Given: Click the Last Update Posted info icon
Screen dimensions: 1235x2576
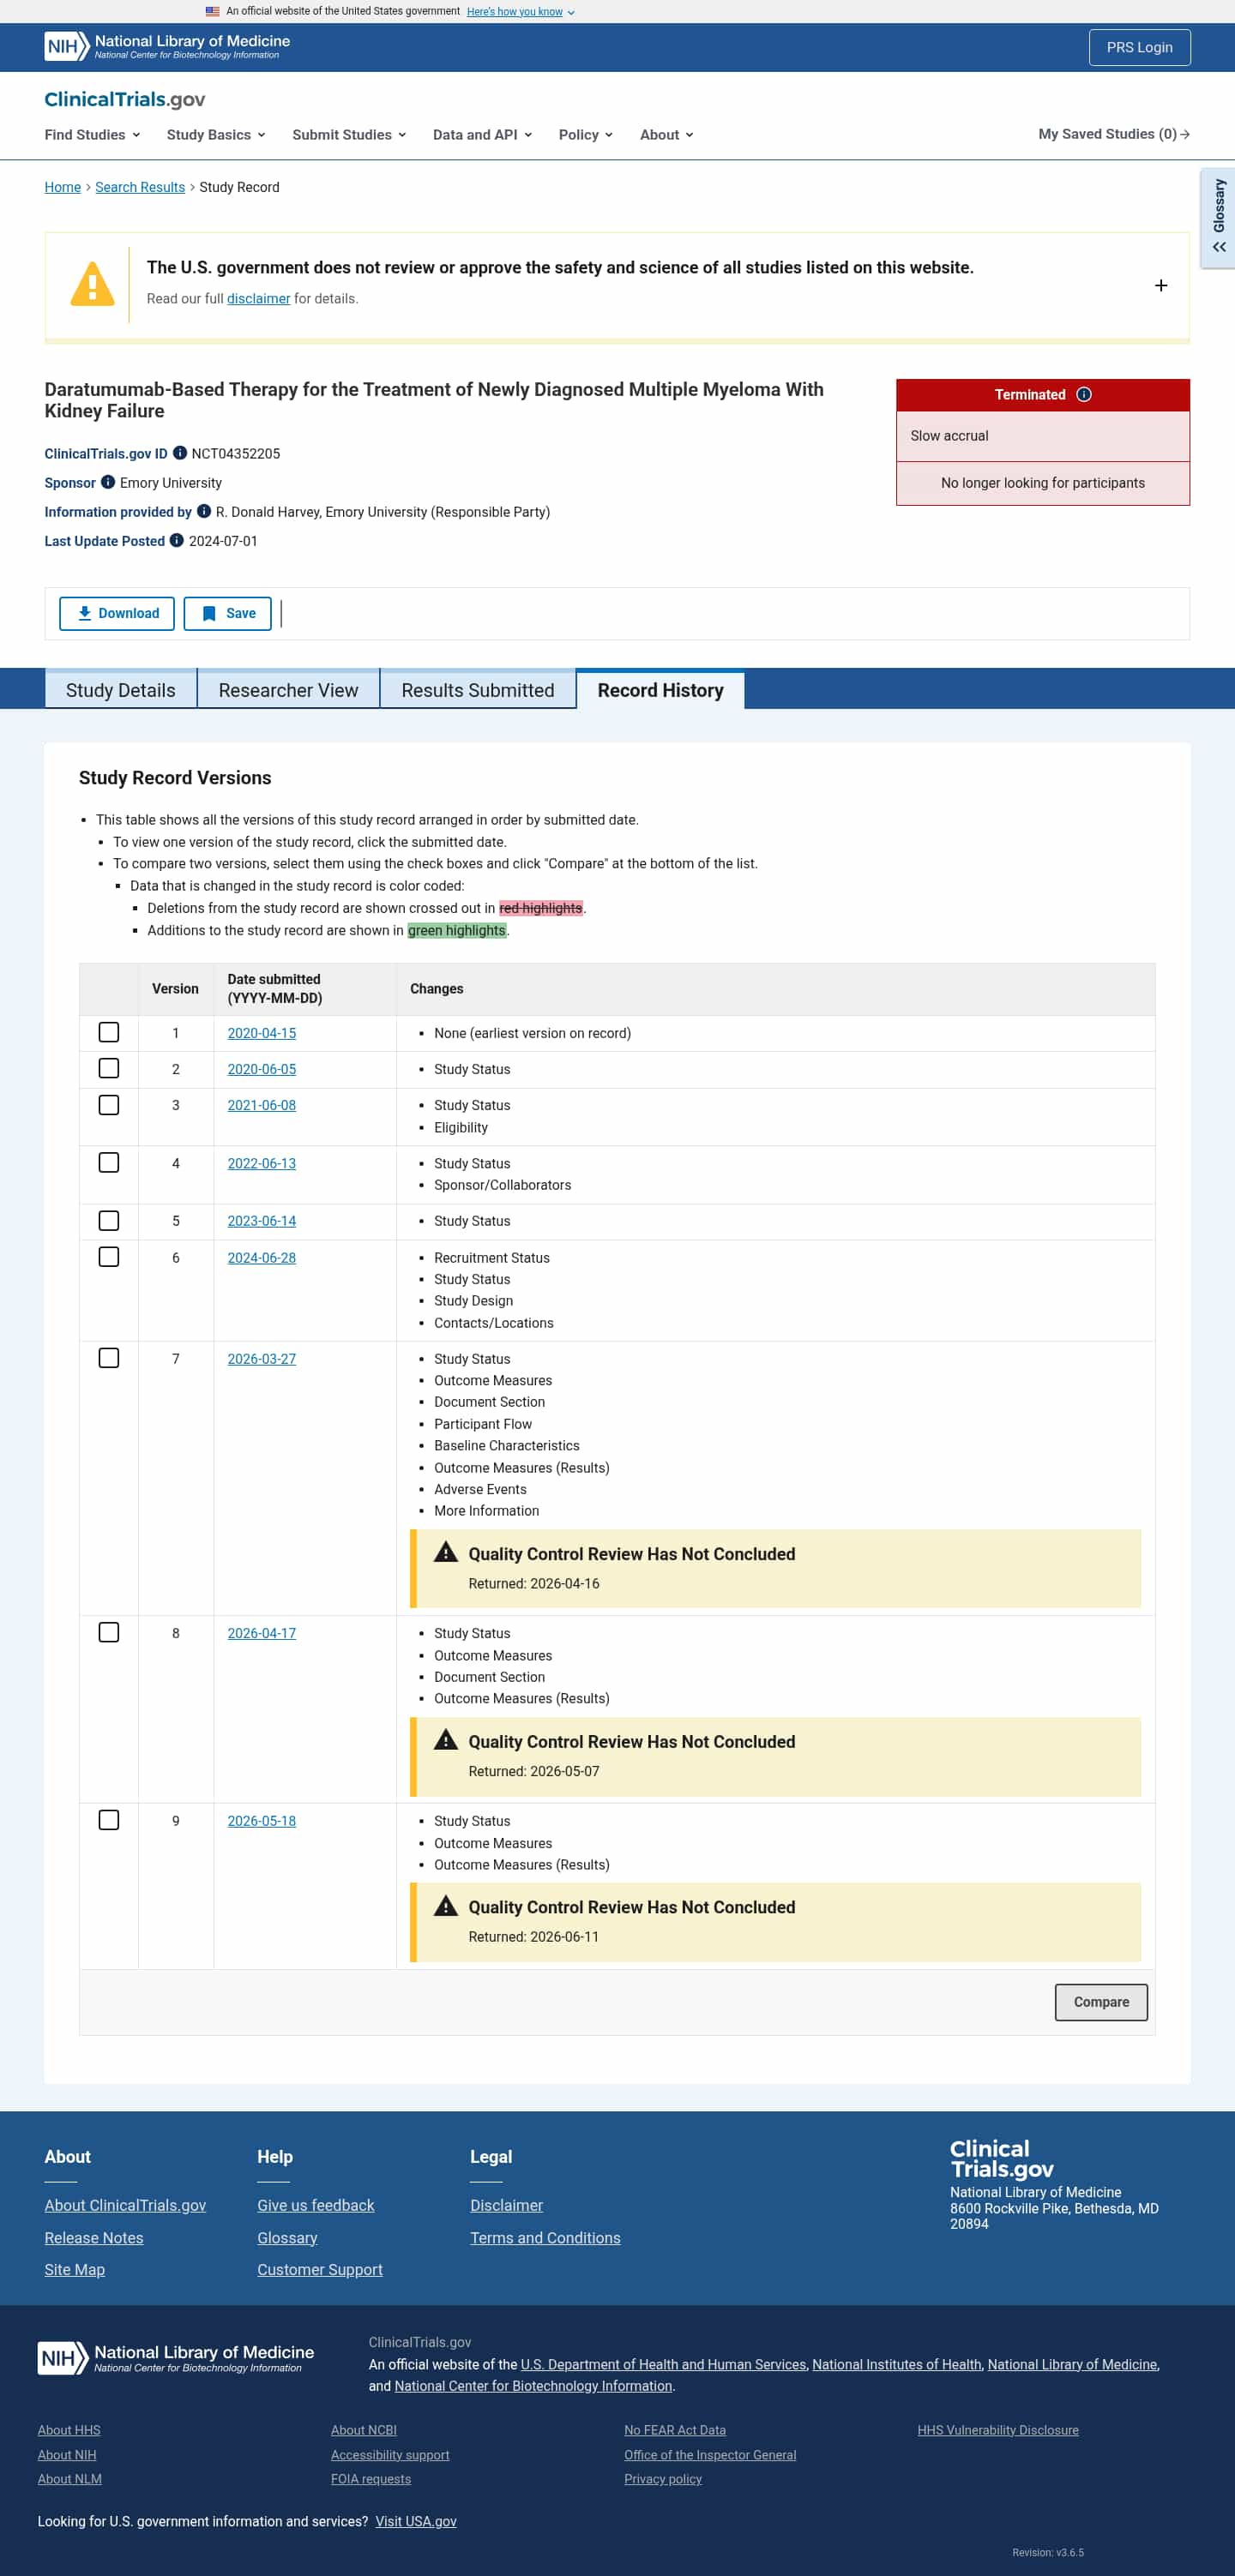Looking at the screenshot, I should click(178, 540).
